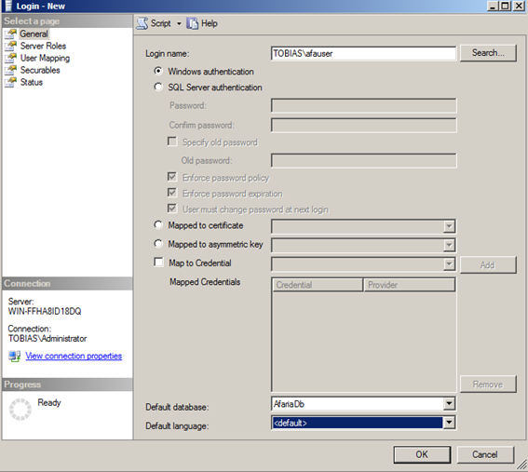Click the User Mapping page icon

(10, 58)
